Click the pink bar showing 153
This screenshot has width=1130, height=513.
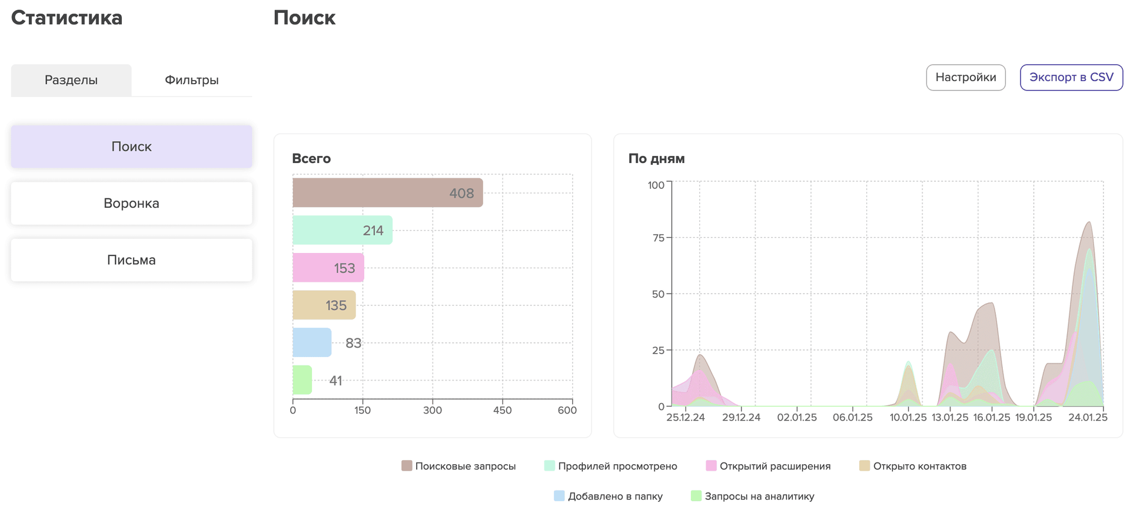click(x=328, y=268)
